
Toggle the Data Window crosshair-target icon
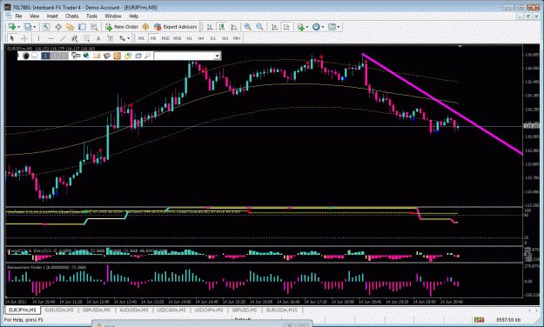[58, 27]
